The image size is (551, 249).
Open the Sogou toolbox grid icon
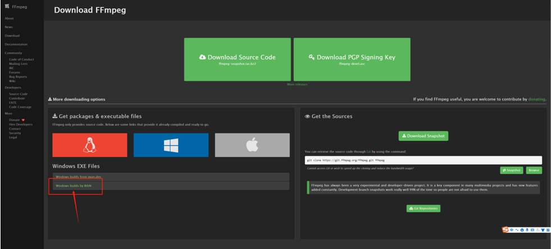pos(548,230)
